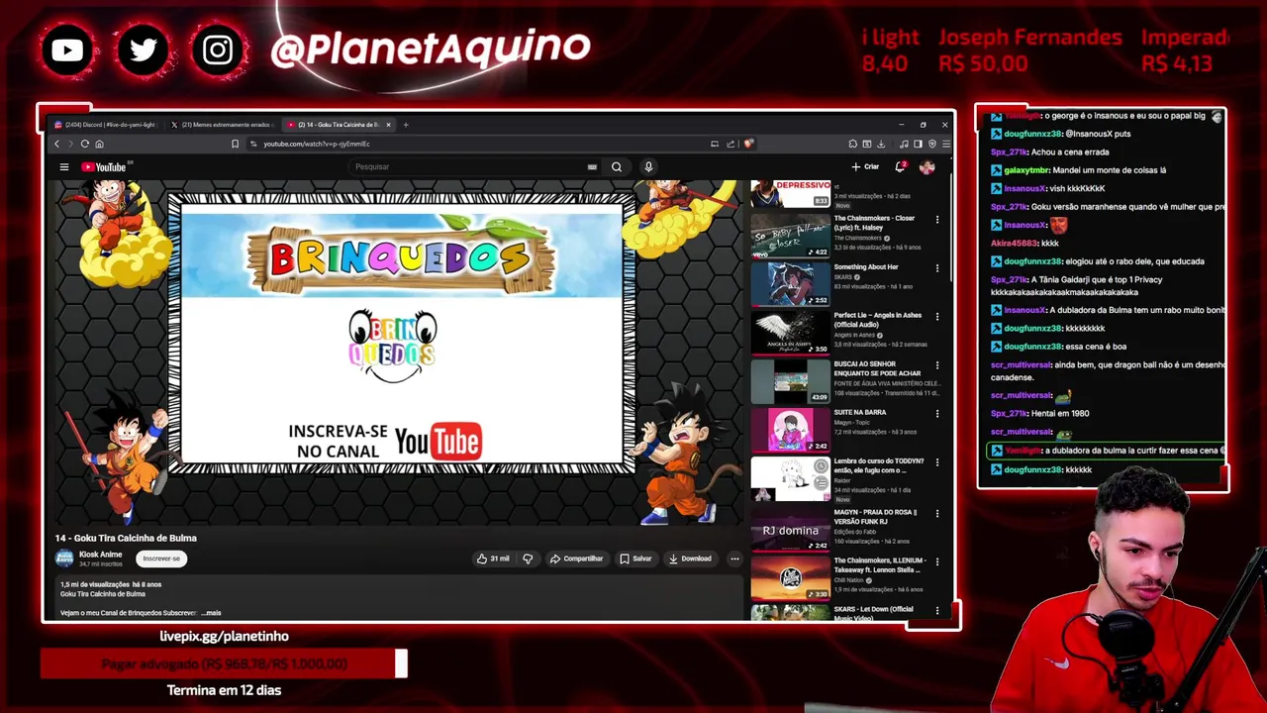The height and width of the screenshot is (713, 1267).
Task: Click the Pagar advogado donation progress bar
Action: coord(224,663)
